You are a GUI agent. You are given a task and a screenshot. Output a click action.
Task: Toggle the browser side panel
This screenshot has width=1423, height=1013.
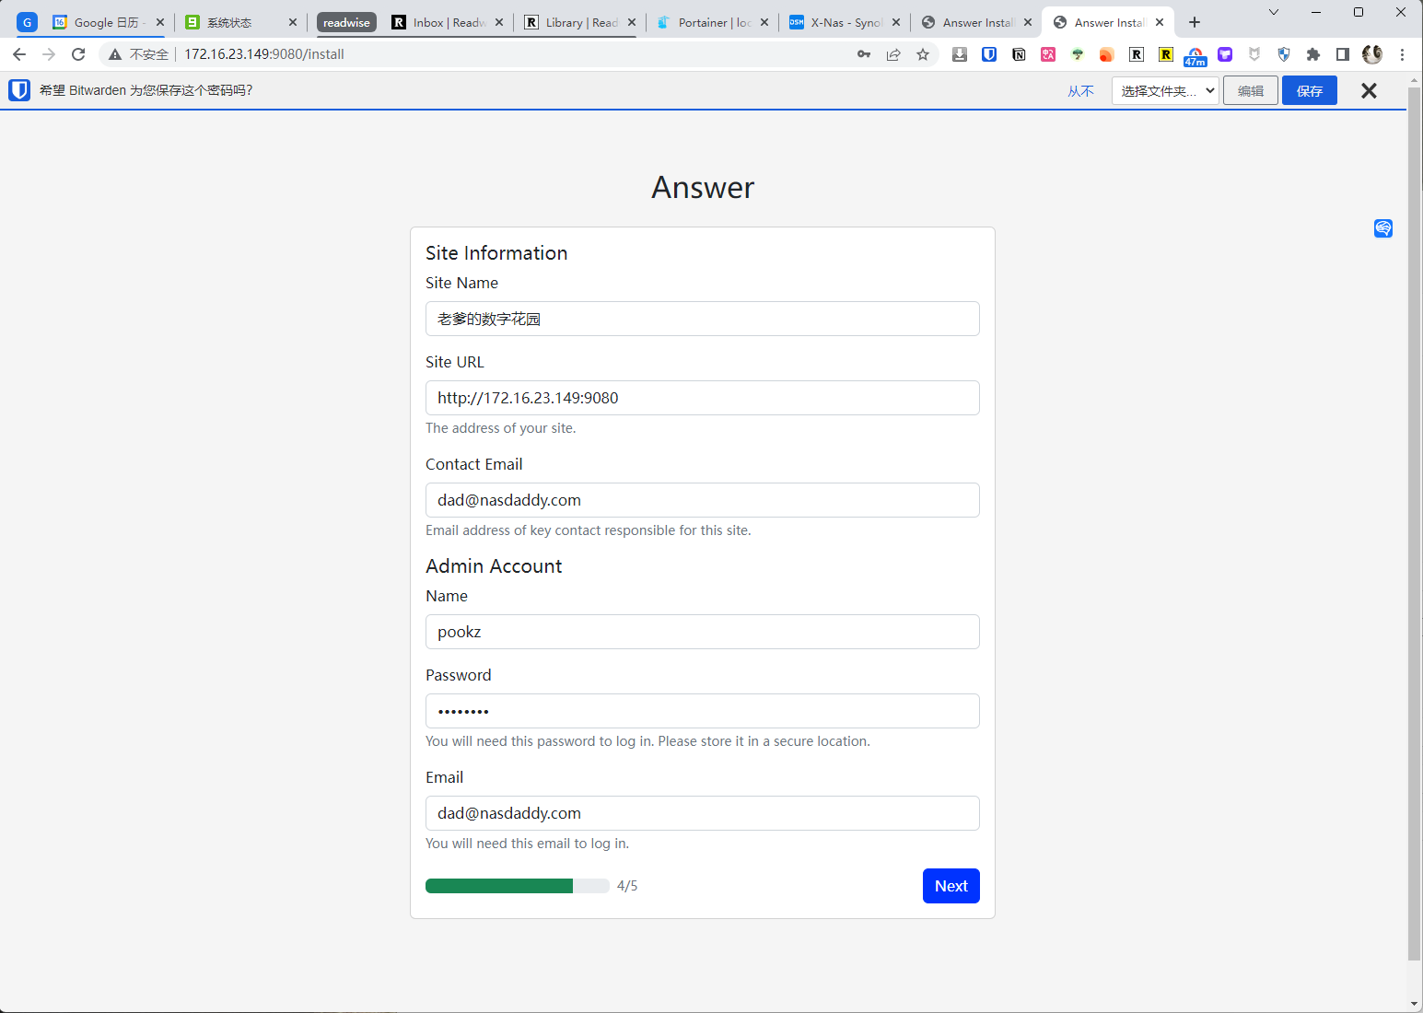point(1343,54)
